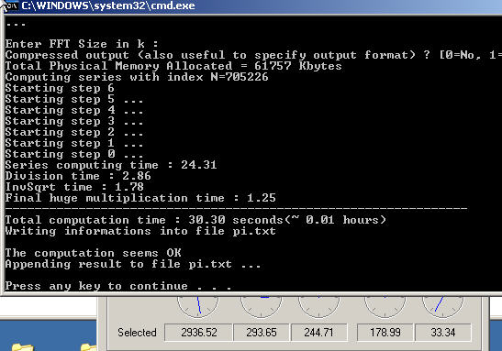The width and height of the screenshot is (502, 351).
Task: Click 'Division time : 2.86' line
Action: click(x=78, y=176)
